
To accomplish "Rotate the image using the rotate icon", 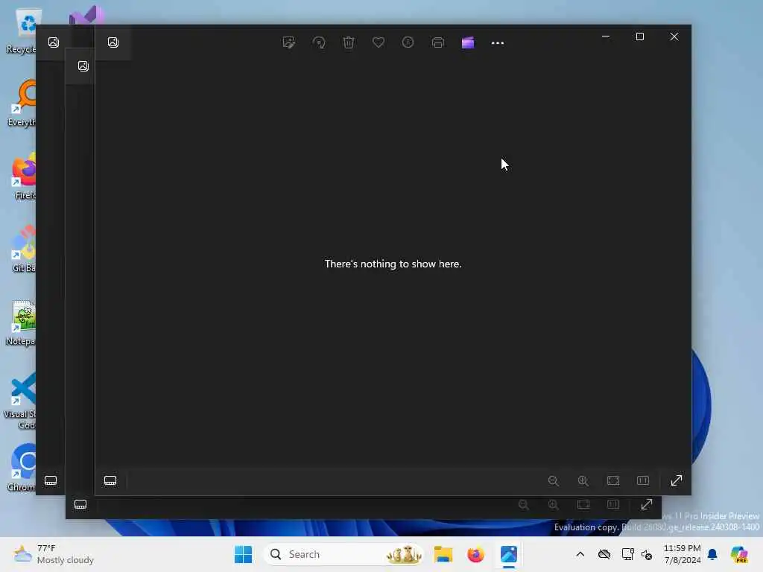I will pyautogui.click(x=319, y=42).
